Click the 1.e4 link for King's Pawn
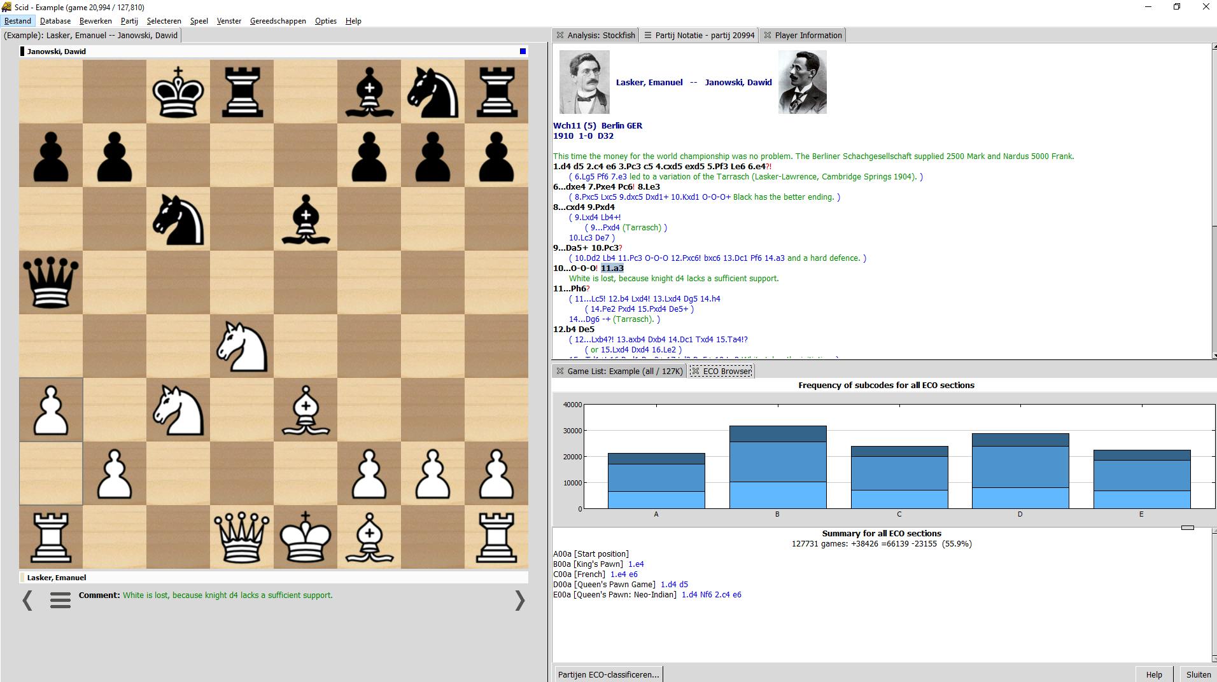The image size is (1217, 682). [x=636, y=564]
